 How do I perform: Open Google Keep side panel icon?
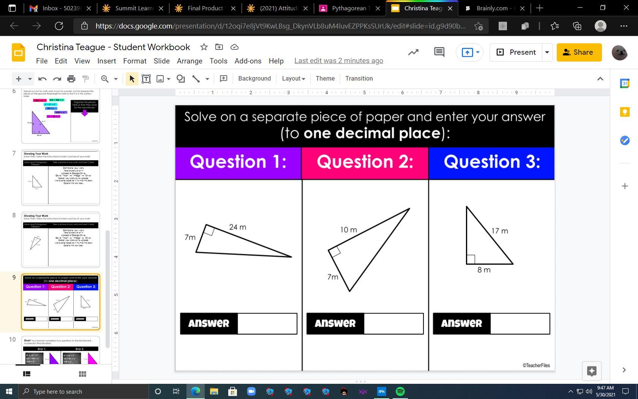tap(625, 112)
